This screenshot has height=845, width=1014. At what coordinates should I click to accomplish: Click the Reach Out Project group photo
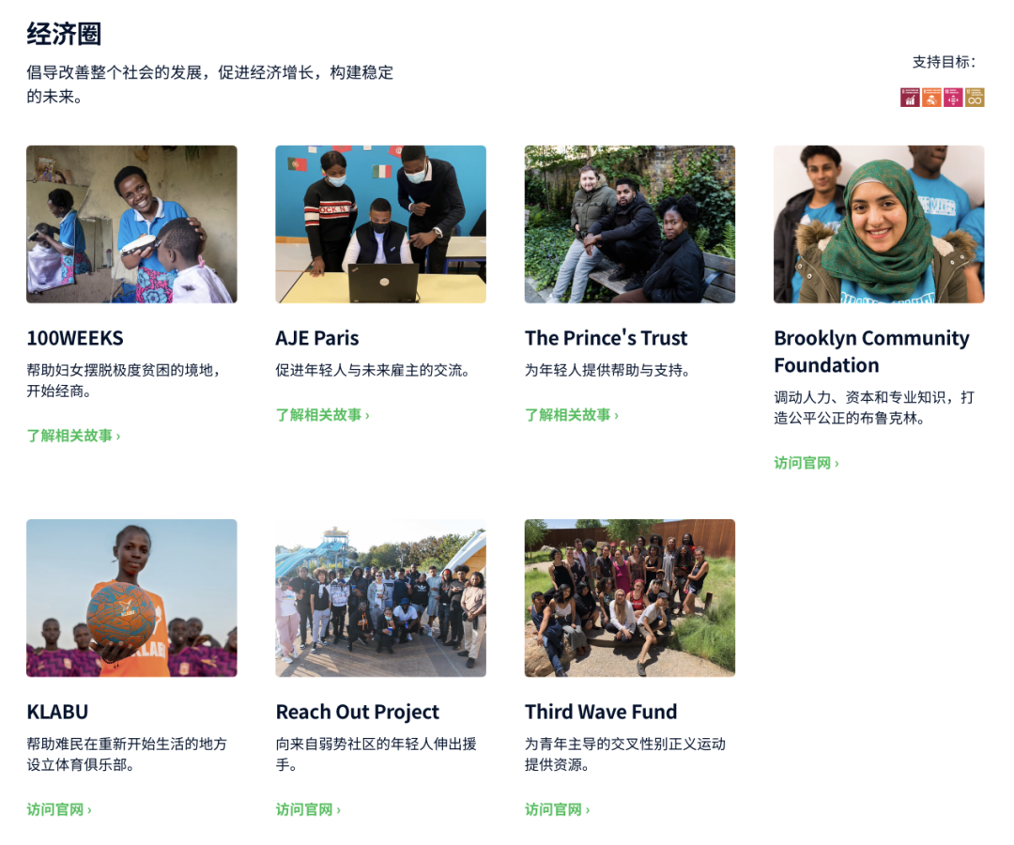tap(381, 598)
